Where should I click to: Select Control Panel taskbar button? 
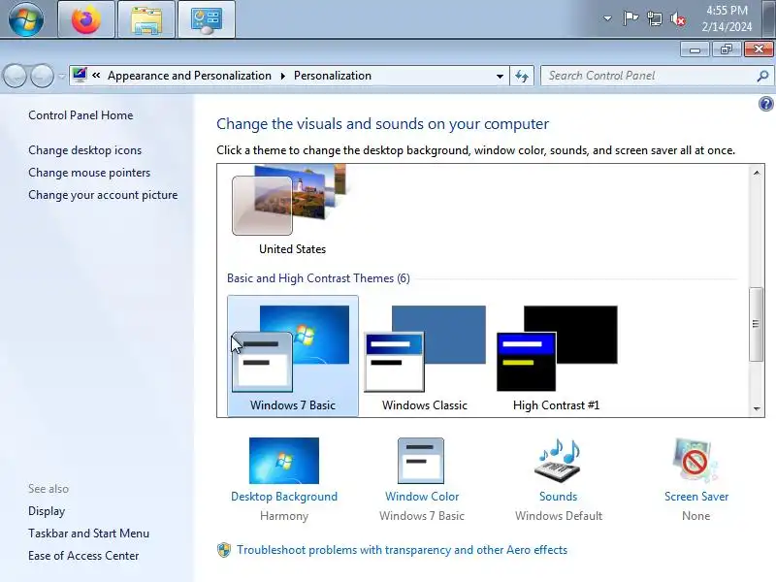pyautogui.click(x=207, y=19)
